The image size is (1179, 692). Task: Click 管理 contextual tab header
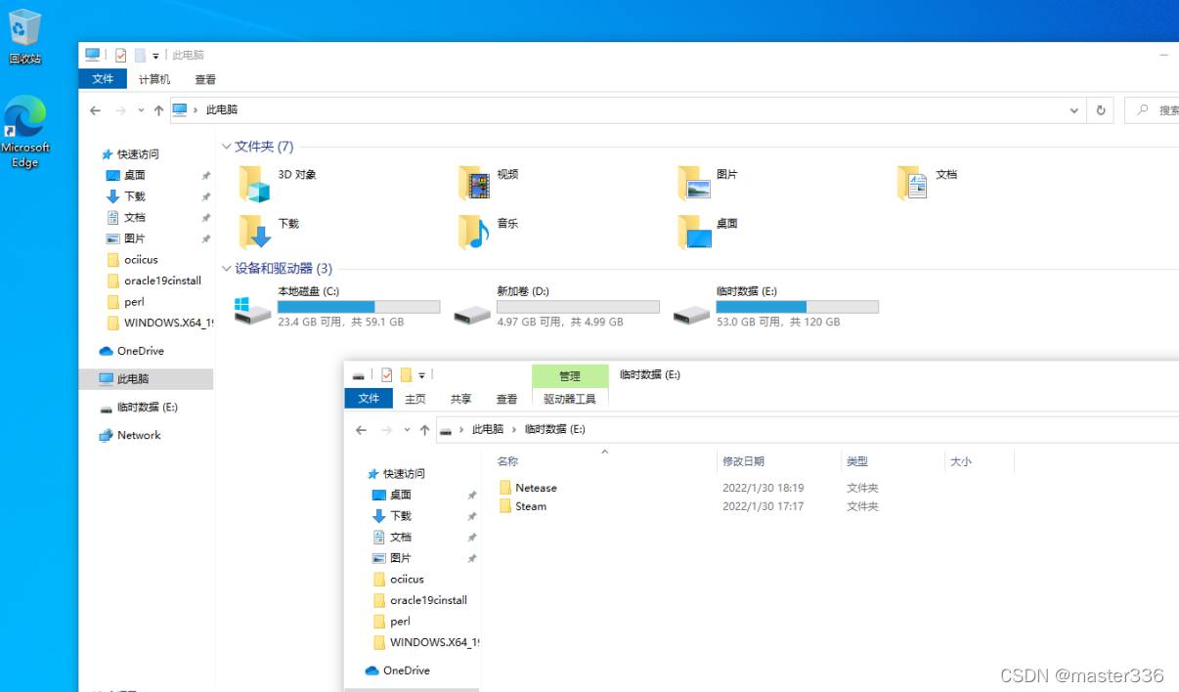click(x=570, y=375)
